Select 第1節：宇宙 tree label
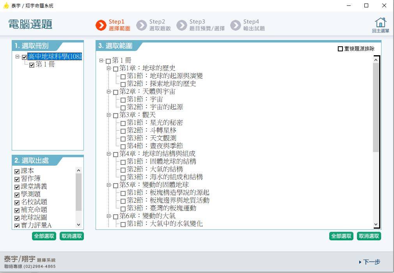394x273 pixels. pyautogui.click(x=145, y=100)
